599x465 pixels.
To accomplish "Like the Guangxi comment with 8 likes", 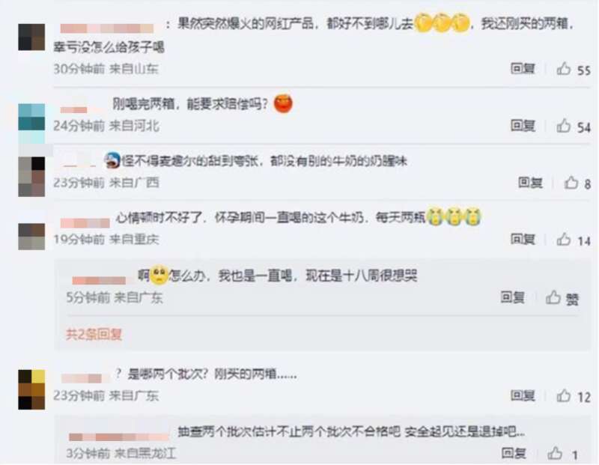I will coord(571,183).
